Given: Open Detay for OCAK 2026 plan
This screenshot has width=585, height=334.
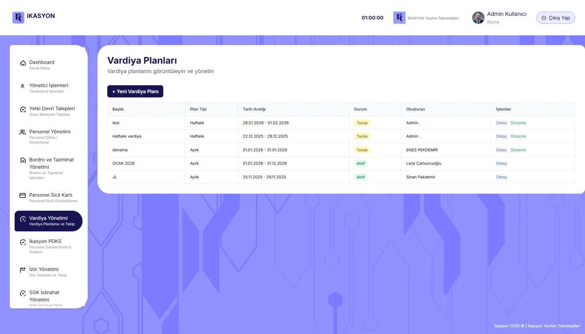Looking at the screenshot, I should click(501, 163).
